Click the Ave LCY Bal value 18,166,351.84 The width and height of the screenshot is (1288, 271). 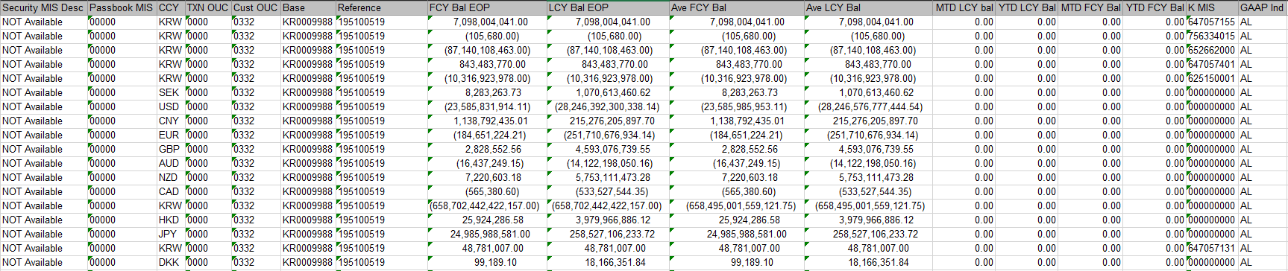[x=868, y=263]
